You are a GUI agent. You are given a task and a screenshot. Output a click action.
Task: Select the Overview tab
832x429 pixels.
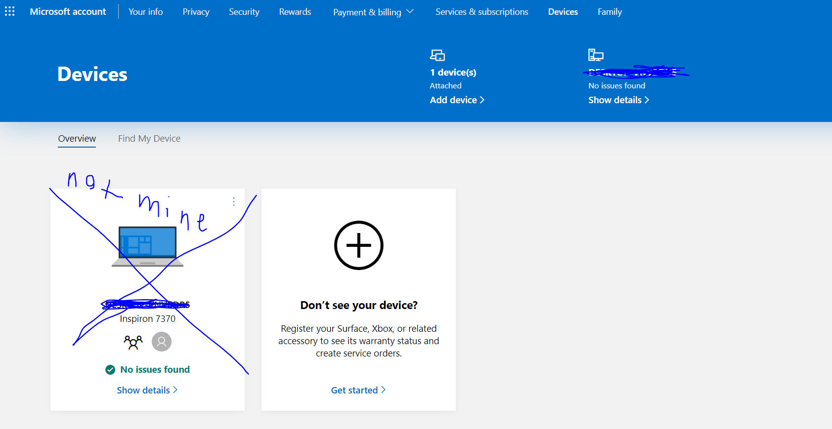[x=77, y=139]
